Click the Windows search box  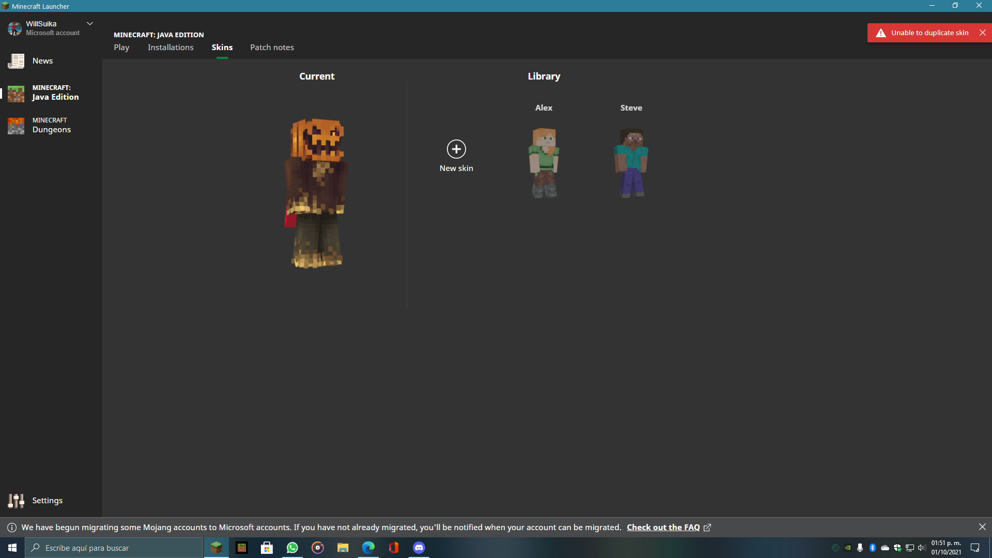click(114, 548)
